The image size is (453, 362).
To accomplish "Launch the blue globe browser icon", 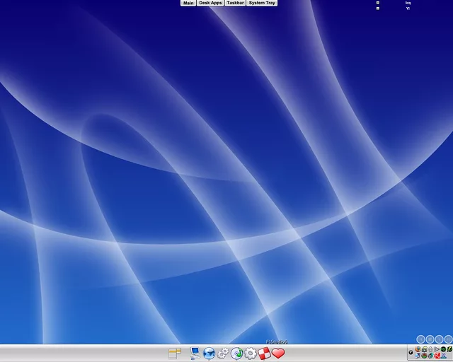I will 210,354.
